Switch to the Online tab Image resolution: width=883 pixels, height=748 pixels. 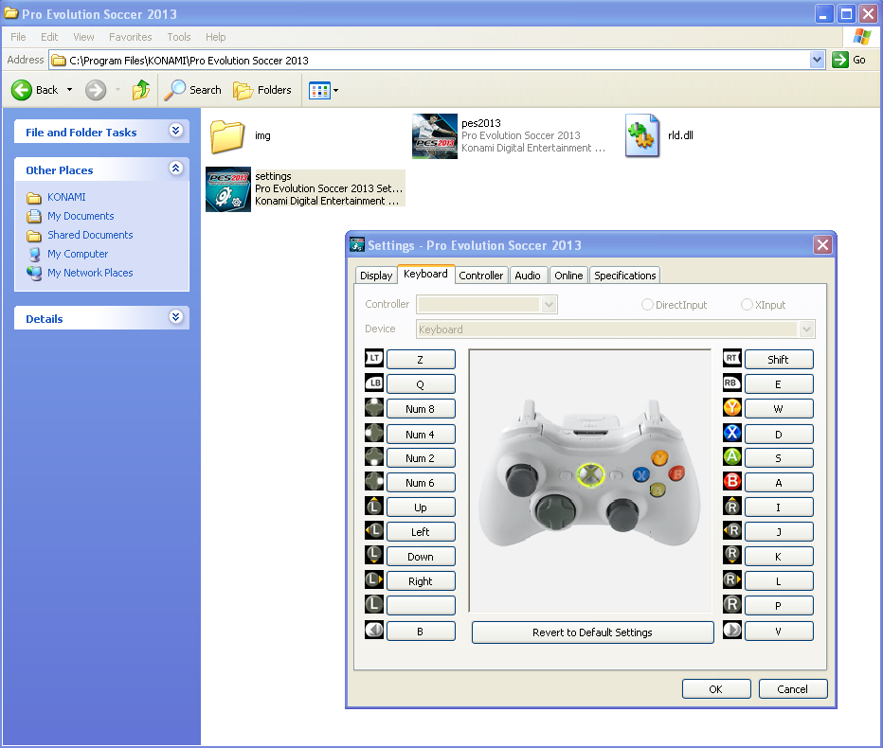point(568,276)
